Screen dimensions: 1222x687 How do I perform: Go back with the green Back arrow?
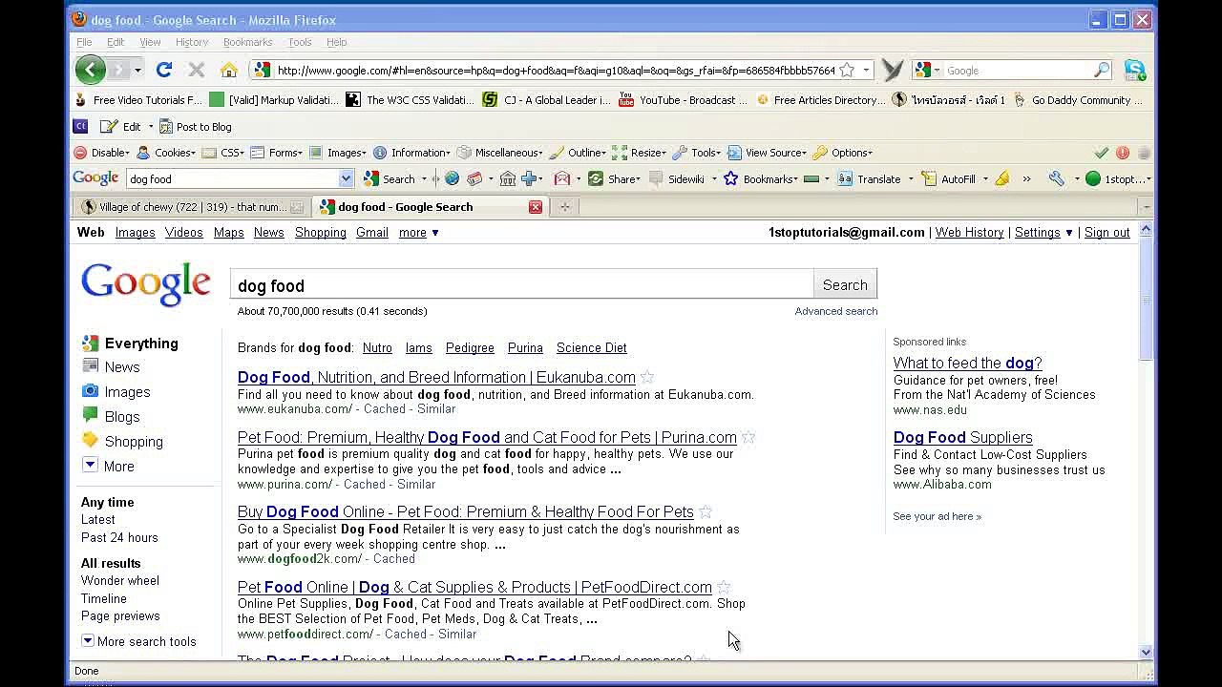coord(90,70)
